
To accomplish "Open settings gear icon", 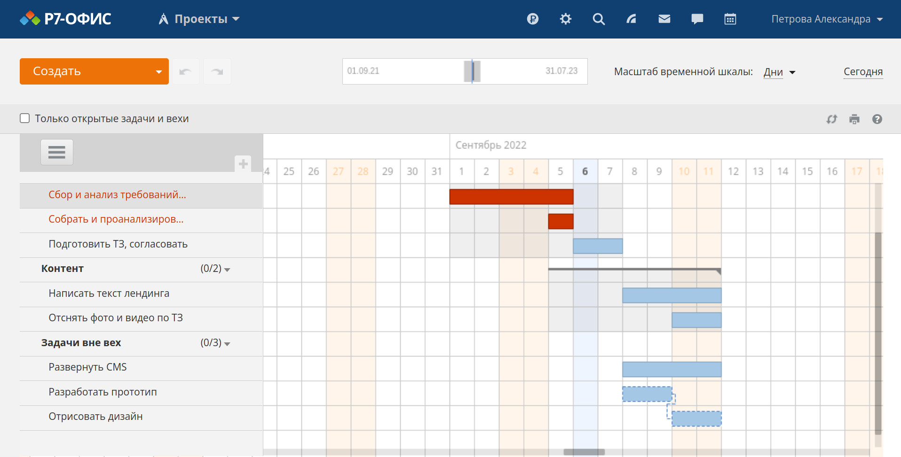I will pos(566,19).
